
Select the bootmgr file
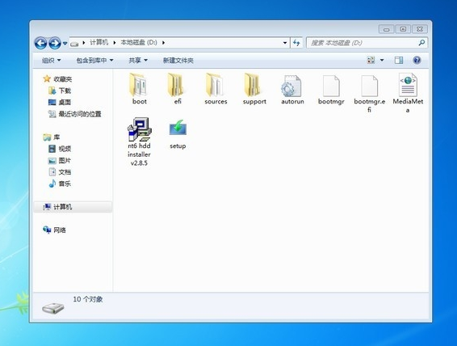pyautogui.click(x=331, y=89)
